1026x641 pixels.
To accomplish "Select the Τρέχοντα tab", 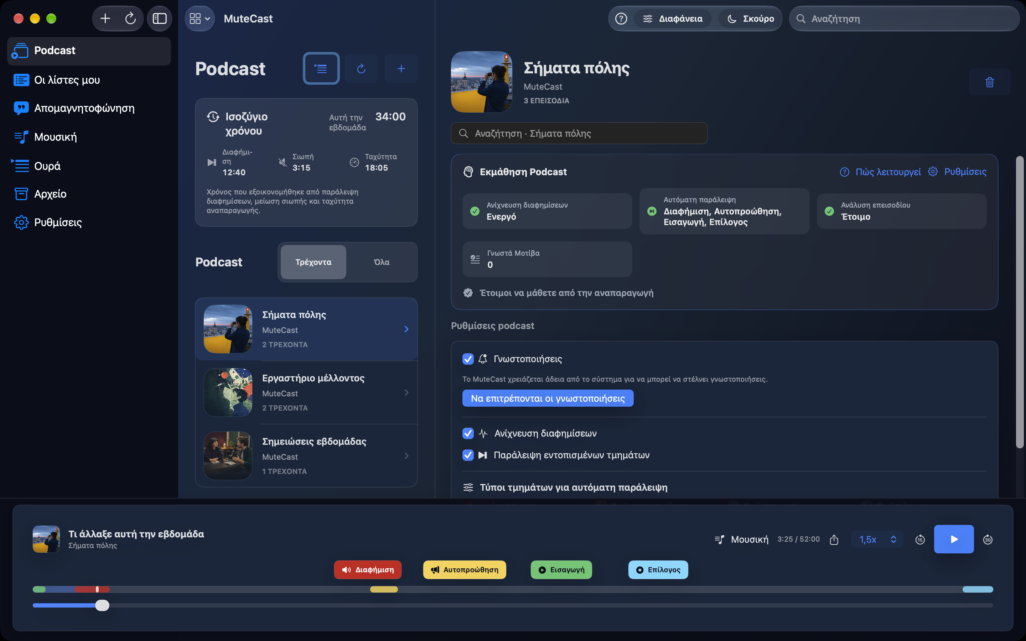I will [x=313, y=262].
